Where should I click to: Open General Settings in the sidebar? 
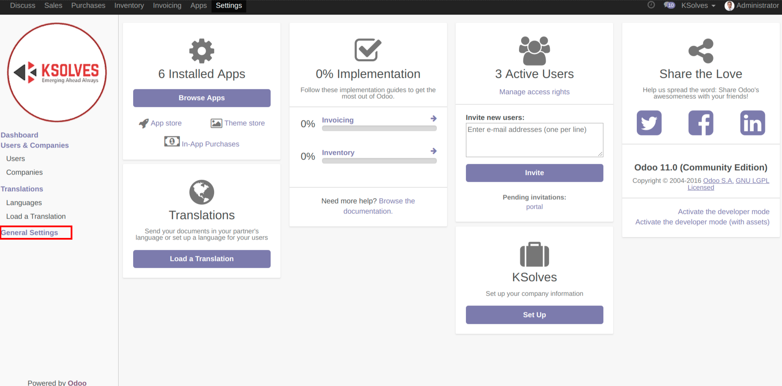30,233
